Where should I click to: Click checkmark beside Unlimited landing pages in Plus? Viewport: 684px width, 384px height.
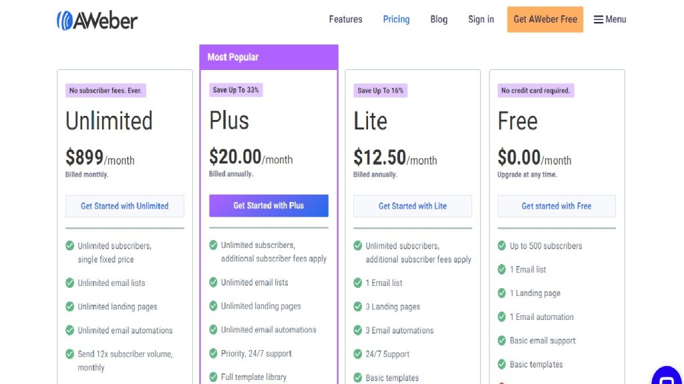coord(213,306)
